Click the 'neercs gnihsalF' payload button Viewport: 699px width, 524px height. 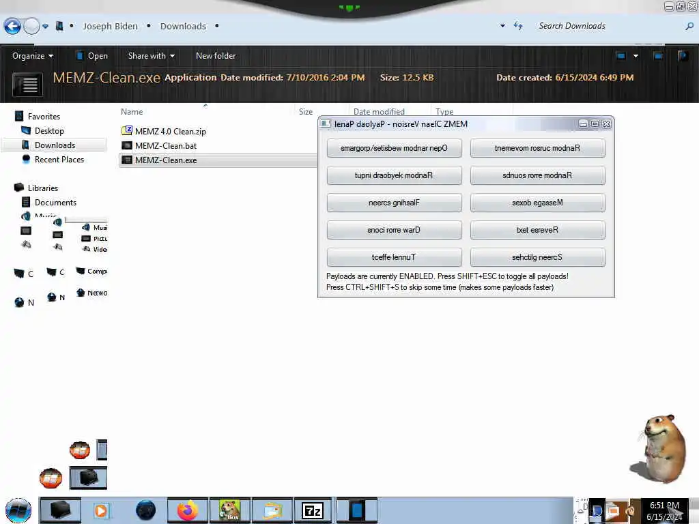tap(394, 203)
